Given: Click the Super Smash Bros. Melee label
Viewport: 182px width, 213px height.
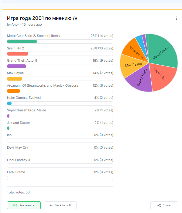Looking at the screenshot, I should coord(26,110).
